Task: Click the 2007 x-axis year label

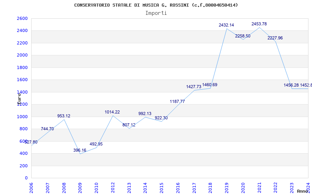Action: coord(48,188)
